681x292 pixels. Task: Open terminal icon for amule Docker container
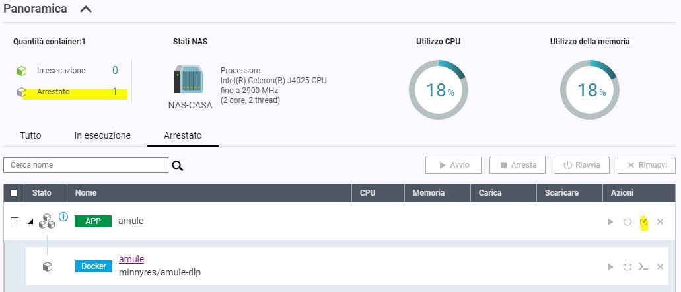point(643,267)
